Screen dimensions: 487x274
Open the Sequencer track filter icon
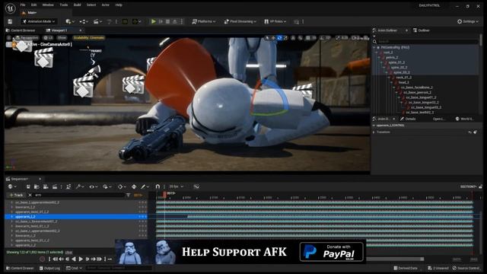click(x=129, y=195)
